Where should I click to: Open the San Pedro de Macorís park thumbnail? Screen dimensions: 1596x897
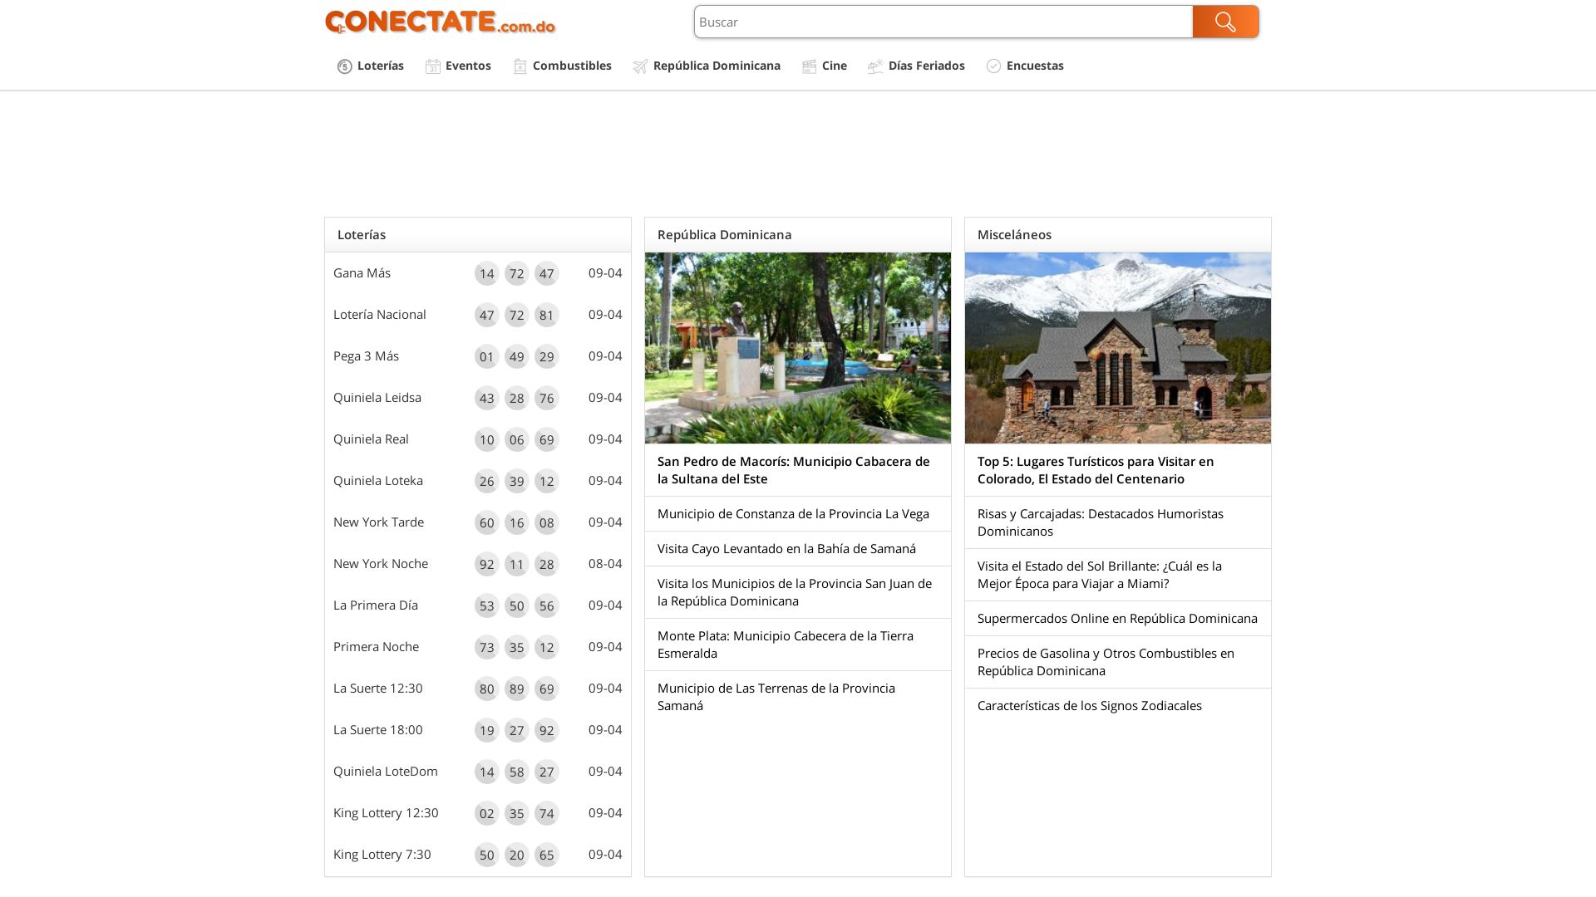(x=798, y=348)
